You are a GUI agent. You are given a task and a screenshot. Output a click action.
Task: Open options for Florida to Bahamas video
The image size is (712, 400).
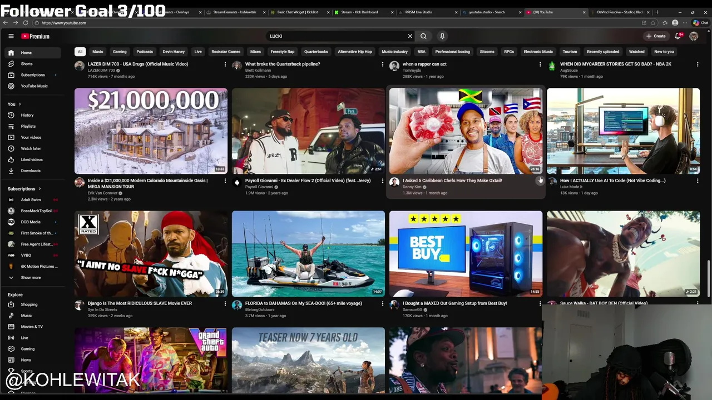(x=382, y=303)
